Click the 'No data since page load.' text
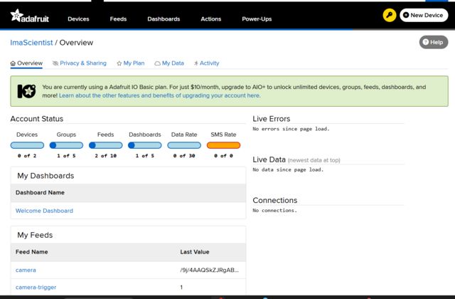 (x=288, y=169)
